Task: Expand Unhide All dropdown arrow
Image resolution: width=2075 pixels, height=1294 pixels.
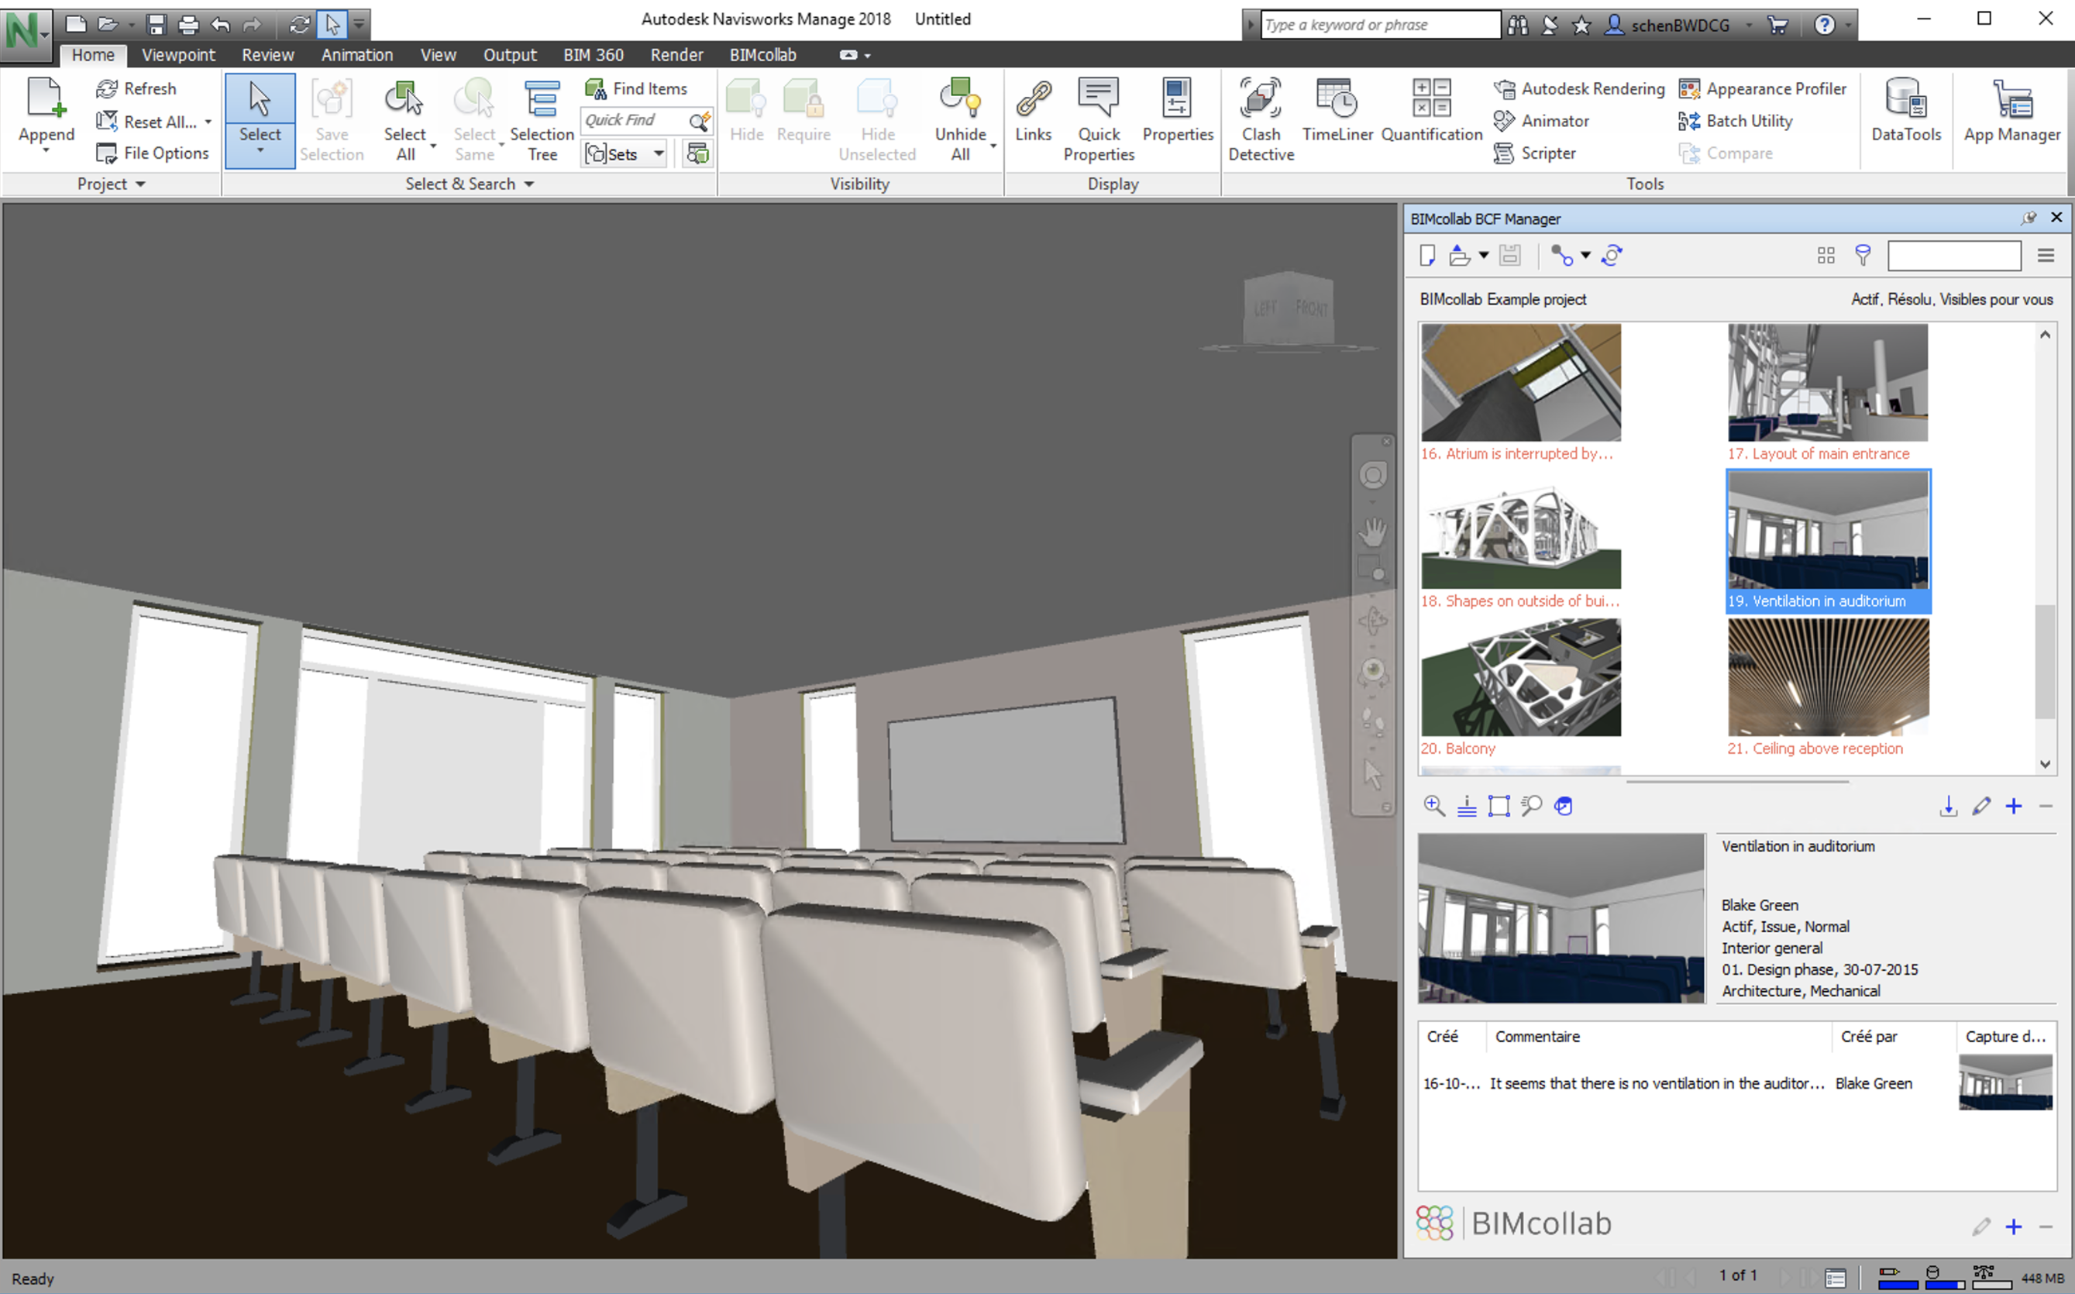Action: click(993, 146)
